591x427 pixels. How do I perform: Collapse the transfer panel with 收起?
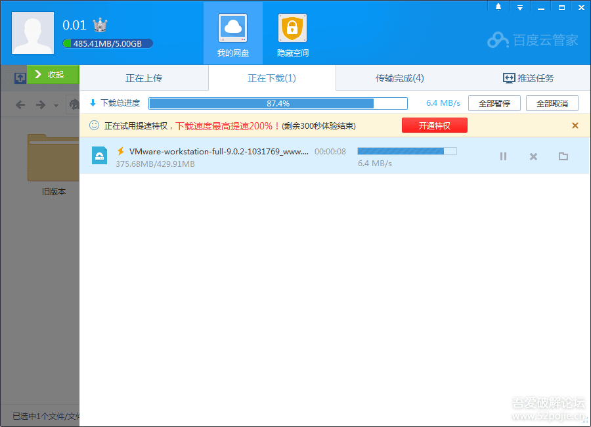(53, 74)
